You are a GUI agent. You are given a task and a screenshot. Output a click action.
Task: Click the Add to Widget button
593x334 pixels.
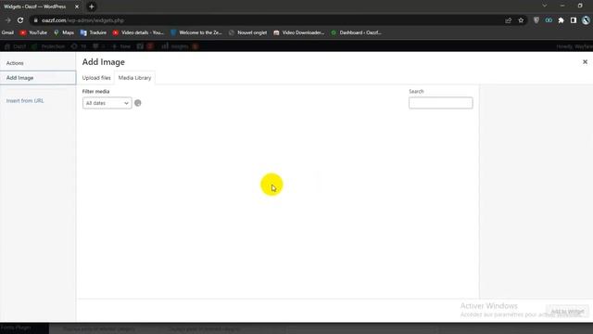click(567, 312)
